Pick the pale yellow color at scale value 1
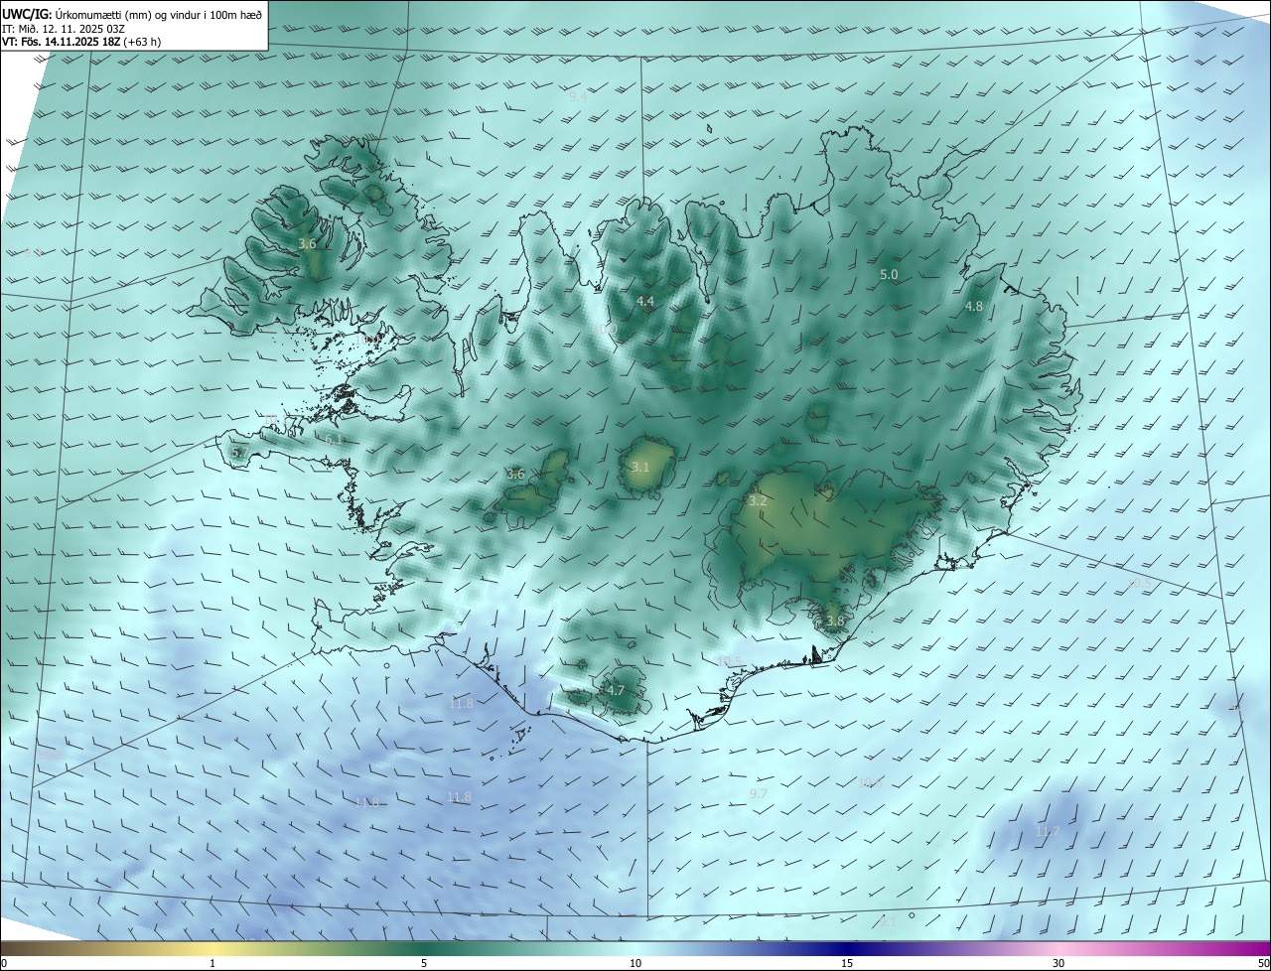This screenshot has height=971, width=1271. [x=212, y=948]
